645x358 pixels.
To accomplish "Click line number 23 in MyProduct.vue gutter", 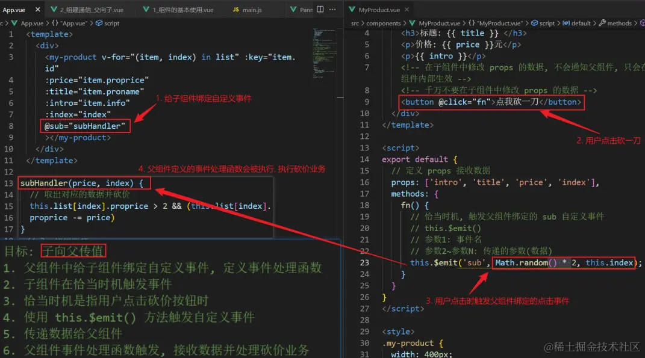I will [x=364, y=263].
